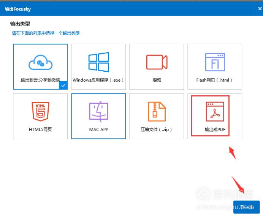Click the Windows应用程序 (.exe) label
Image resolution: width=263 pixels, height=220 pixels.
pyautogui.click(x=98, y=80)
